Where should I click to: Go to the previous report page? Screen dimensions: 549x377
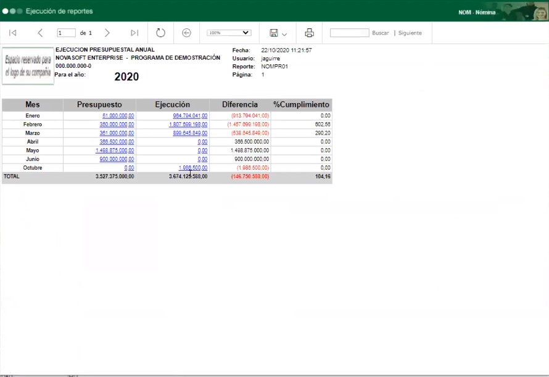click(x=40, y=33)
